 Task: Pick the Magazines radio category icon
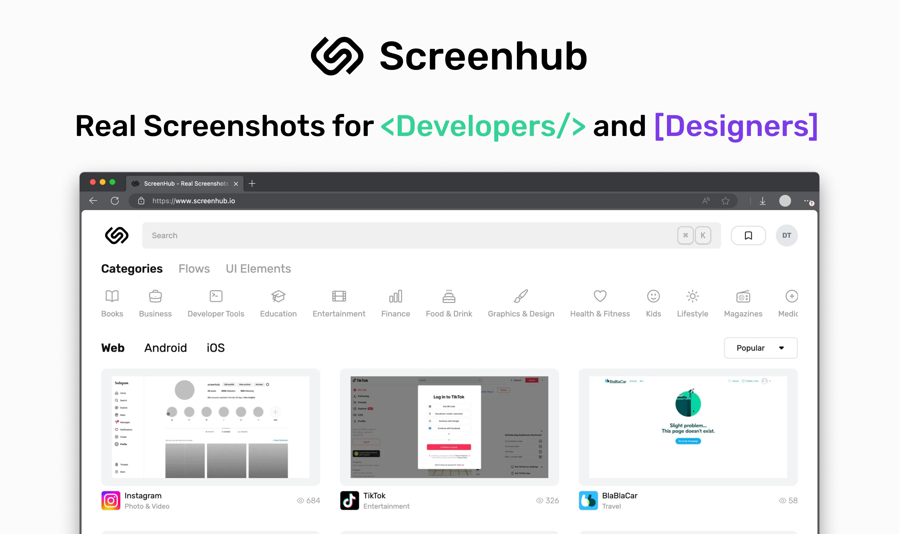pos(743,296)
